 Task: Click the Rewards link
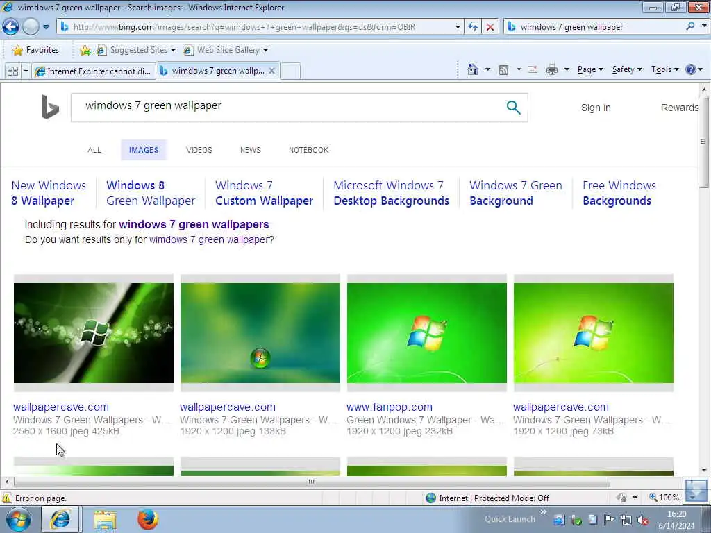pyautogui.click(x=679, y=108)
